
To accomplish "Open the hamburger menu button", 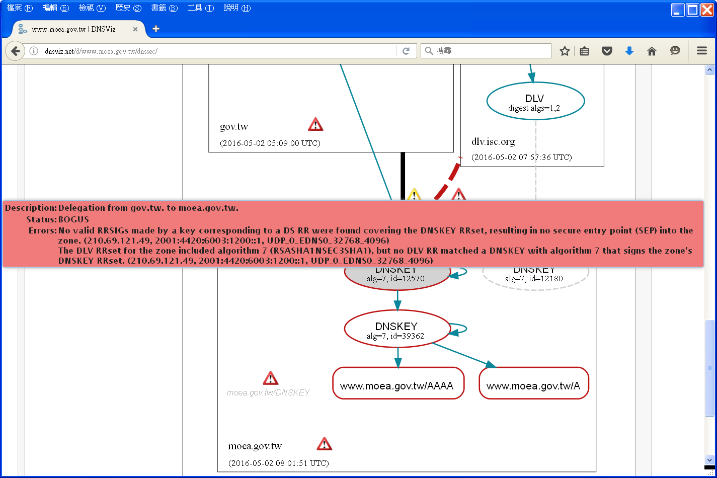I will (701, 51).
